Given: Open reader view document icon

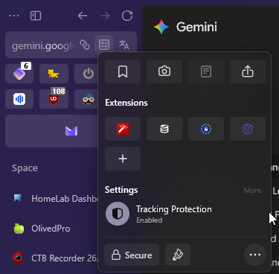Looking at the screenshot, I should tap(206, 71).
